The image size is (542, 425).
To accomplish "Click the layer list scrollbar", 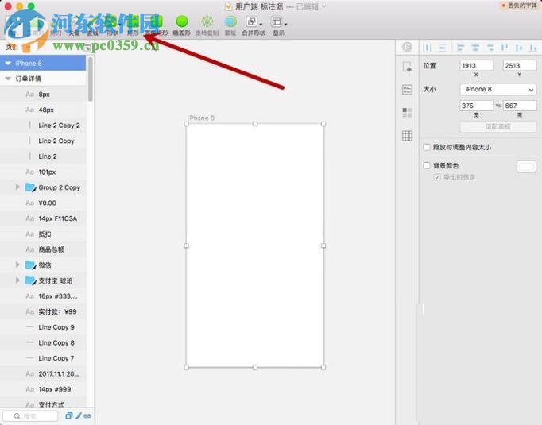I will pyautogui.click(x=91, y=79).
